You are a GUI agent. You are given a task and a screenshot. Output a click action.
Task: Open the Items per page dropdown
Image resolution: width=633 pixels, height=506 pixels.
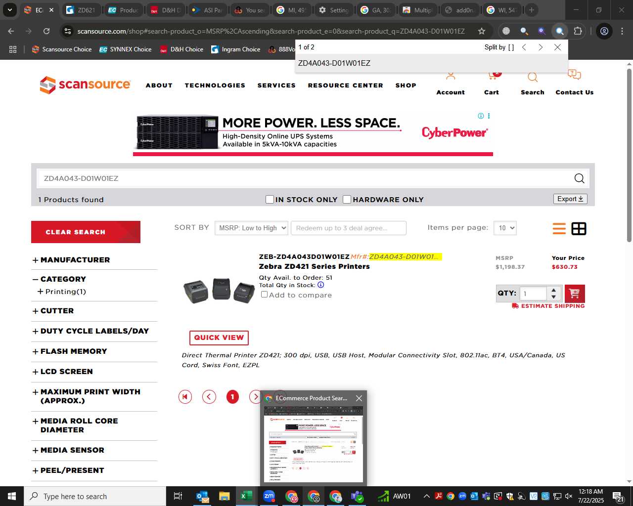tap(505, 228)
